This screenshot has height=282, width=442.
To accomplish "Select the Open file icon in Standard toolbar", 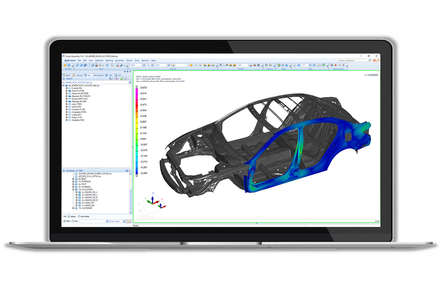I will point(65,65).
